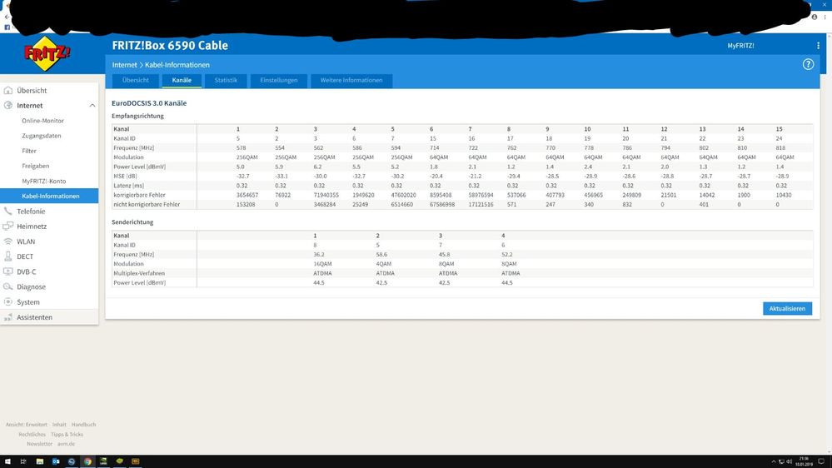Screen dimensions: 832x468
Task: Open the Statistik tab
Action: click(x=226, y=80)
